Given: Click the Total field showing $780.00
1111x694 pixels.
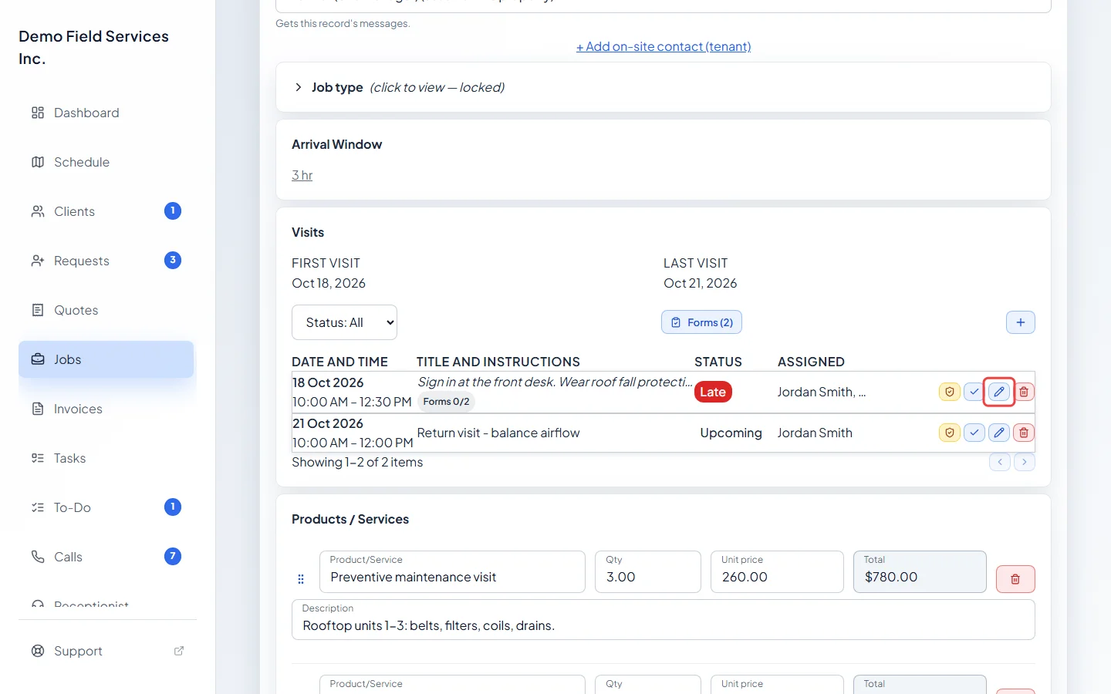Looking at the screenshot, I should (x=920, y=571).
